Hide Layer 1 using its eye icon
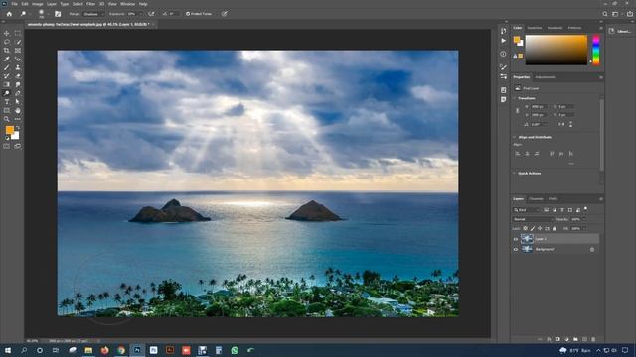The height and width of the screenshot is (357, 636). pos(516,239)
